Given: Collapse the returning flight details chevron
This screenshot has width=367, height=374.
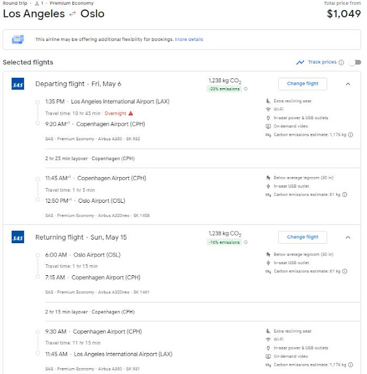Looking at the screenshot, I should [348, 237].
